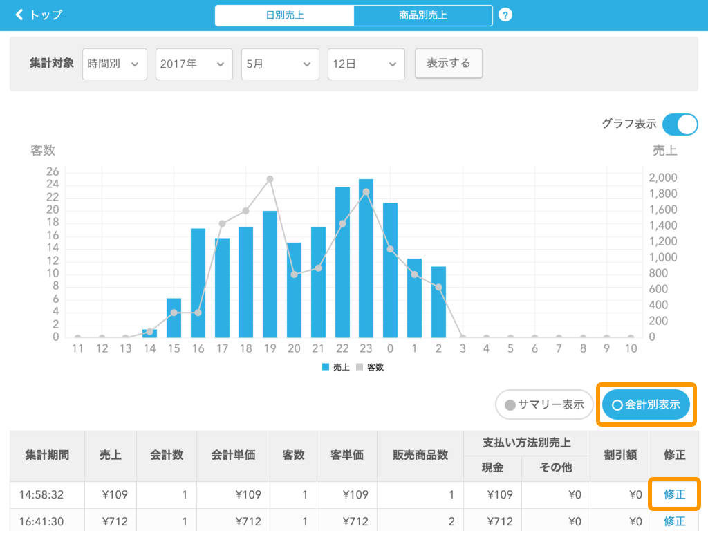Click the blue 売上 legend swatch
This screenshot has width=708, height=540.
tap(326, 367)
